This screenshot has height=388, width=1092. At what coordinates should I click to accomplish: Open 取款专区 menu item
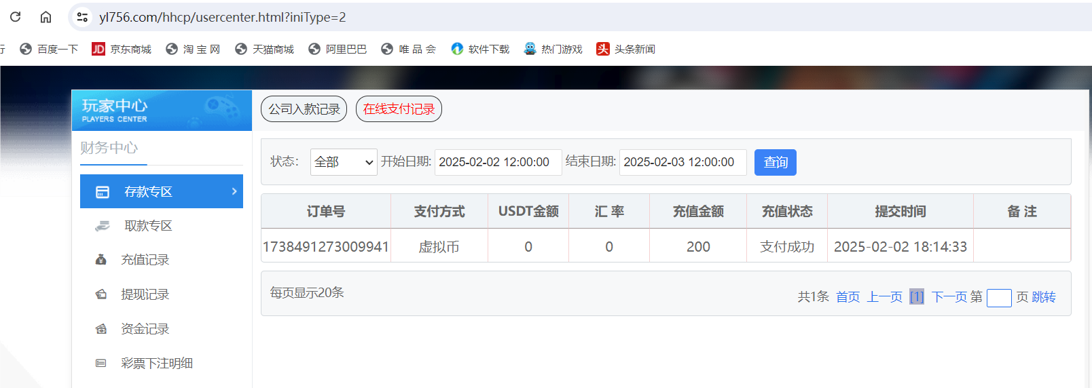(x=162, y=226)
